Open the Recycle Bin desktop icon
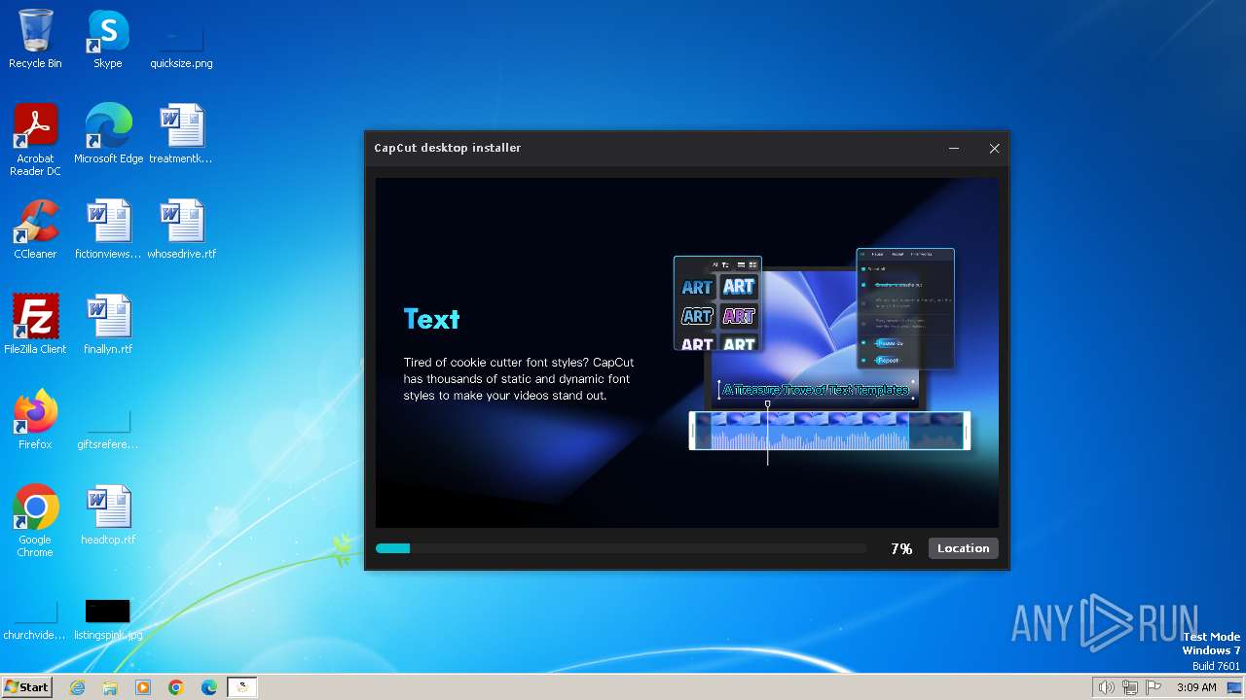The height and width of the screenshot is (700, 1246). tap(35, 39)
